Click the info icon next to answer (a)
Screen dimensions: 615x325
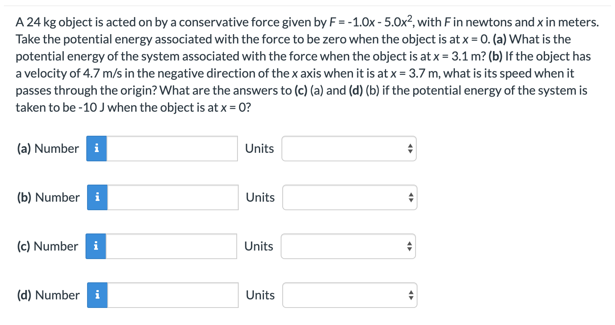click(97, 149)
